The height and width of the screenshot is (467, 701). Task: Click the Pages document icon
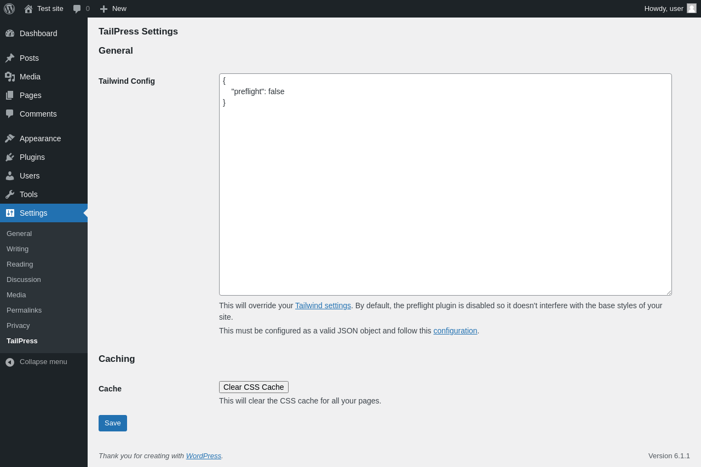pyautogui.click(x=10, y=95)
